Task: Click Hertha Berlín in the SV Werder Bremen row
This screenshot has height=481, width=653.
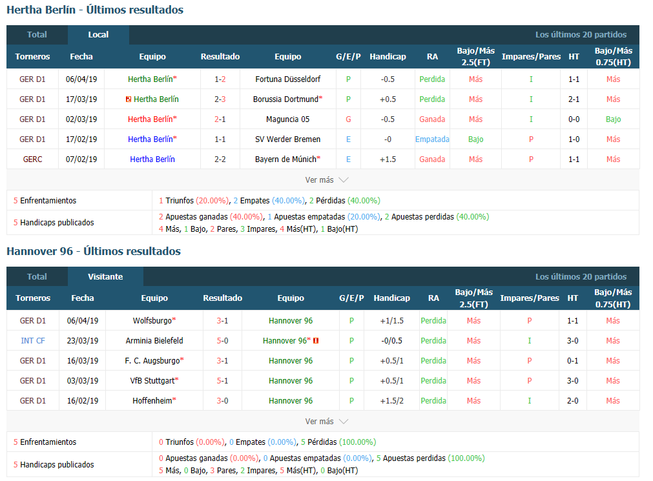Action: coord(150,139)
